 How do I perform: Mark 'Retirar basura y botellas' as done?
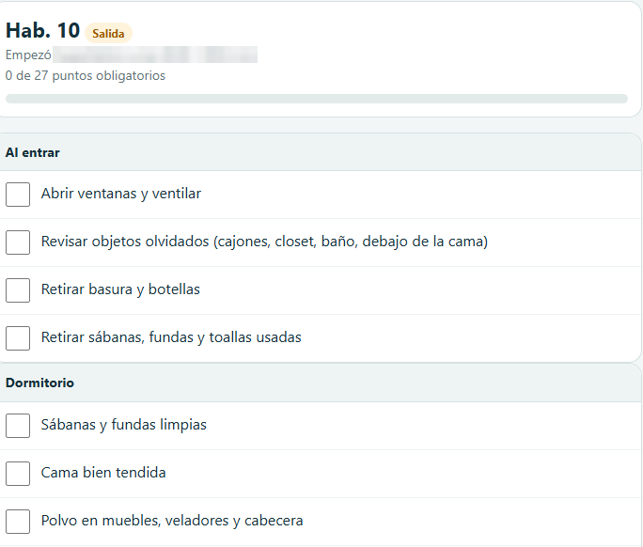coord(18,290)
